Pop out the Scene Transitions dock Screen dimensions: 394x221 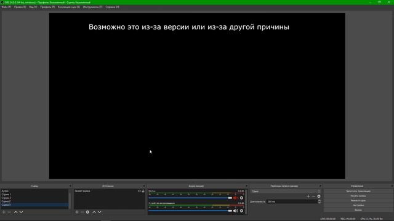320,186
